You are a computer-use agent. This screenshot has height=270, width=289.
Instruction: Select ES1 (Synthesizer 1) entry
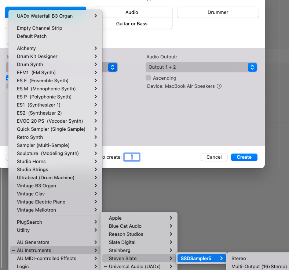click(55, 105)
